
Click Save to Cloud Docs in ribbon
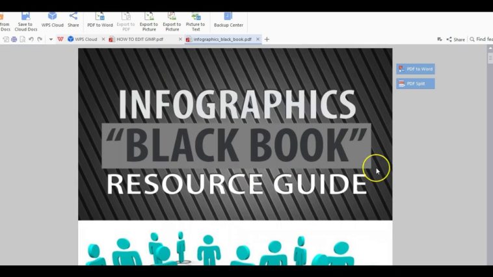coord(25,20)
